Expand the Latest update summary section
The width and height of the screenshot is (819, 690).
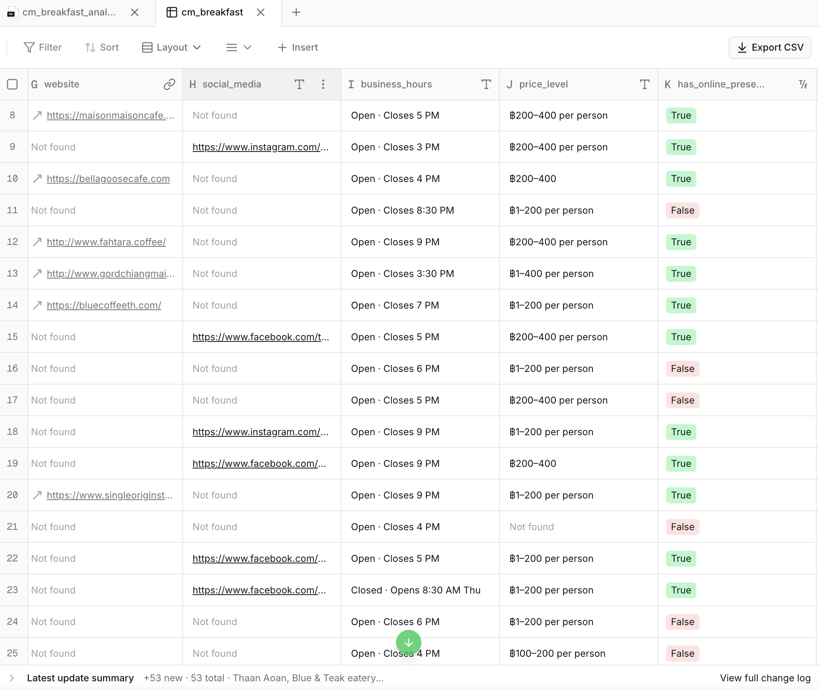coord(12,678)
